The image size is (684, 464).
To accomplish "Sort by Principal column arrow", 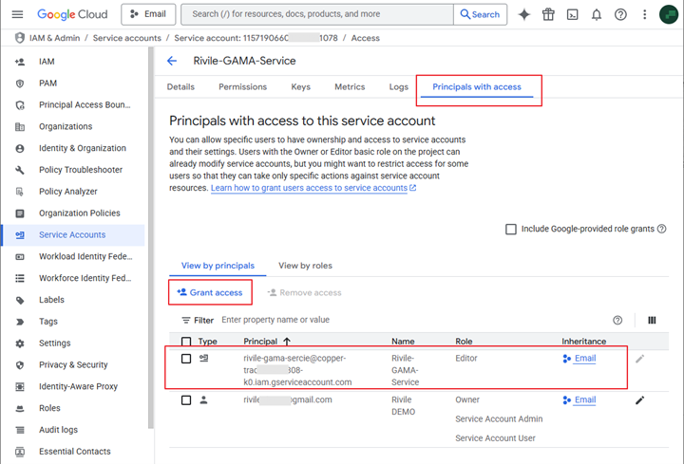I will [287, 342].
